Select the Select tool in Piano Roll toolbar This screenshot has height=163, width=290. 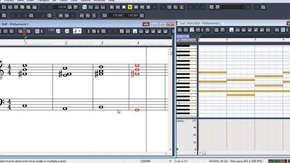180,30
